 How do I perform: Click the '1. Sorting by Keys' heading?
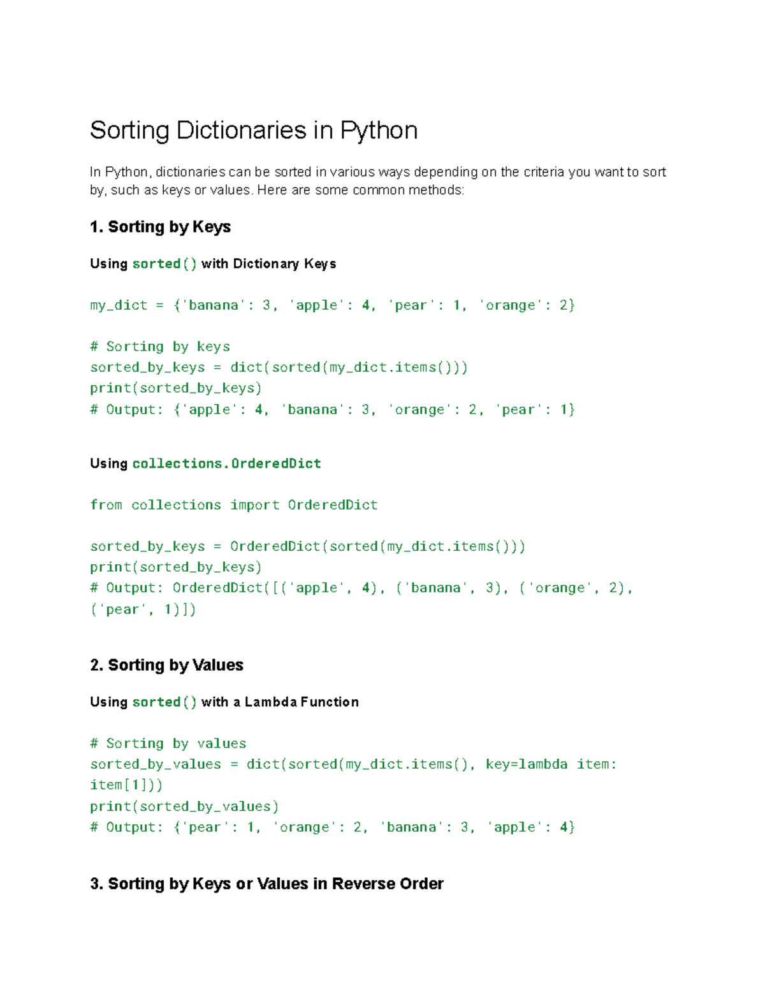tap(160, 227)
